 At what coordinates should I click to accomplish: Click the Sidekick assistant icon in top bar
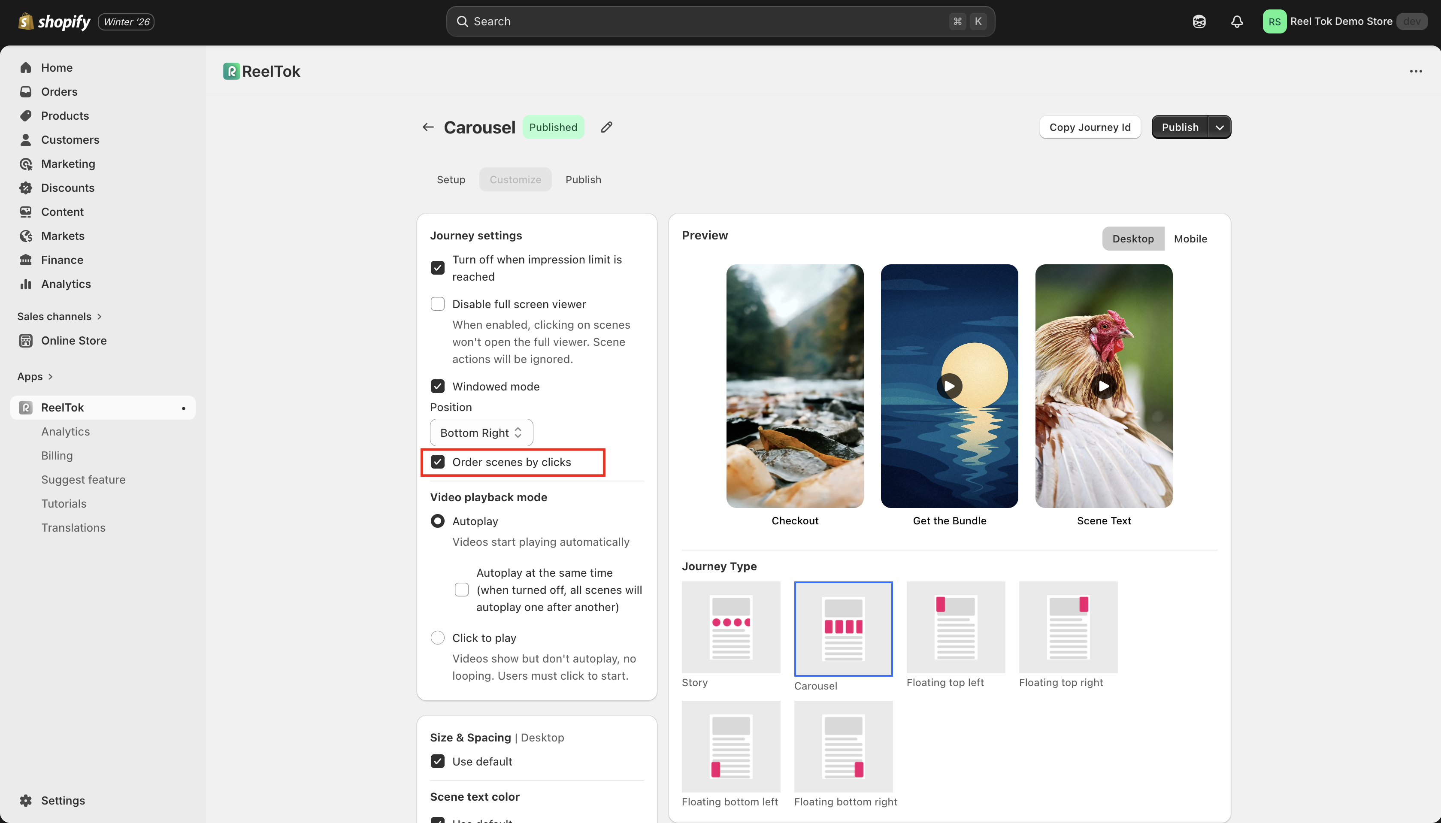[1199, 21]
